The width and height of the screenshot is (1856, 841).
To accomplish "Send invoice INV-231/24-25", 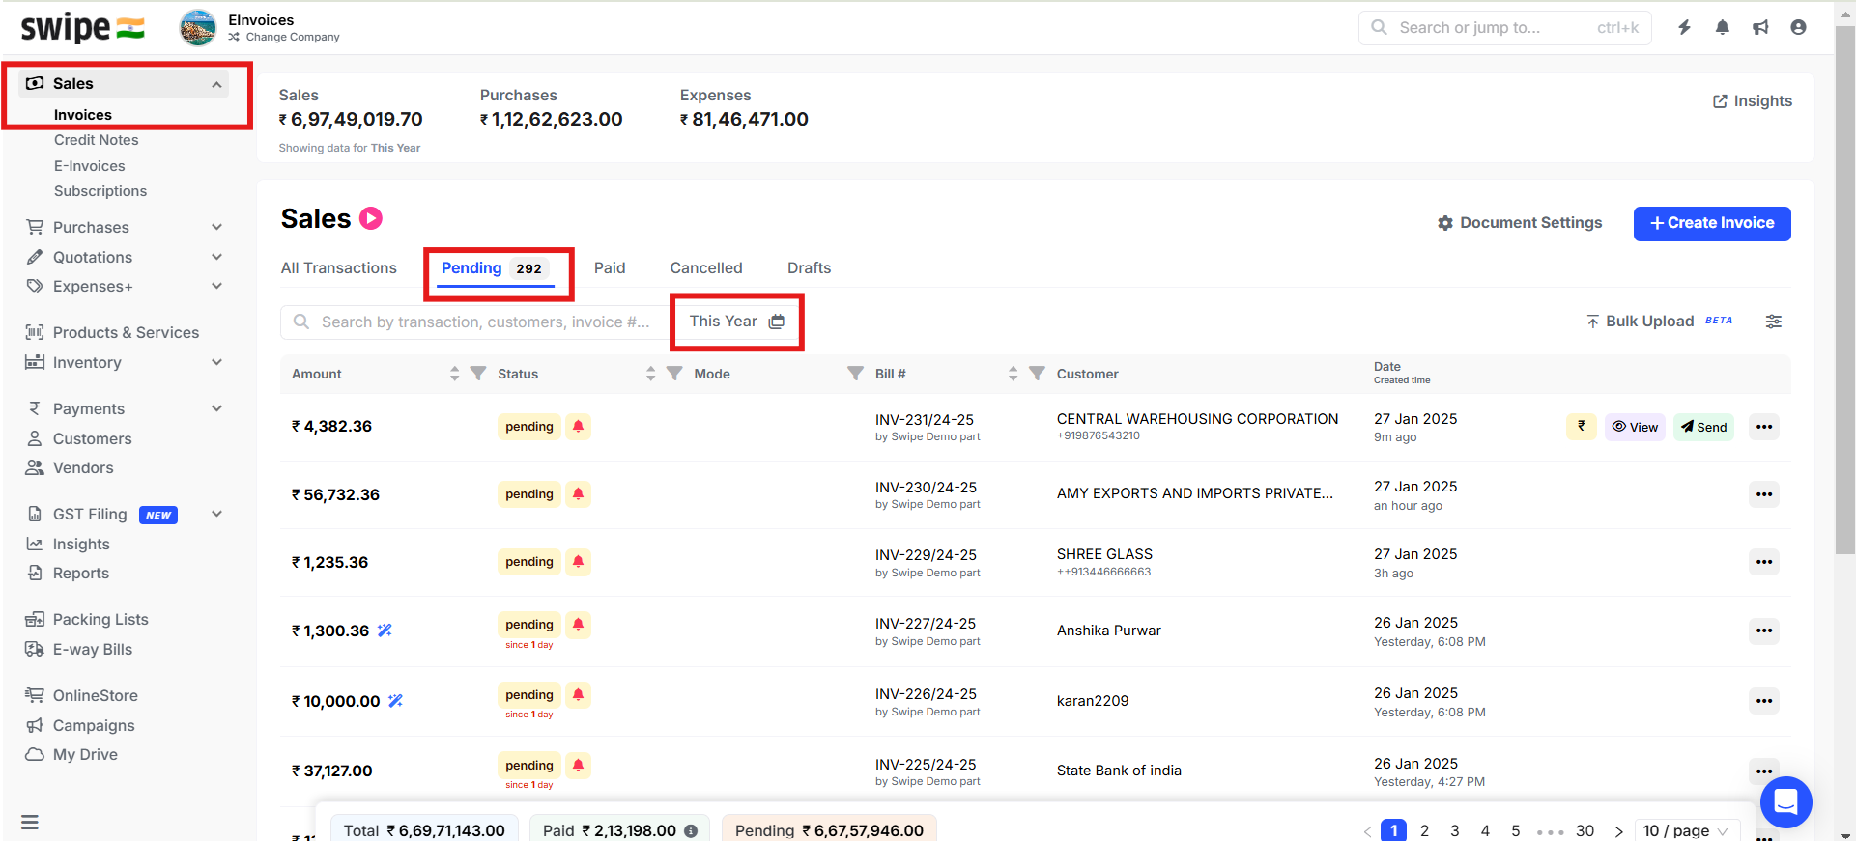I will (1703, 427).
